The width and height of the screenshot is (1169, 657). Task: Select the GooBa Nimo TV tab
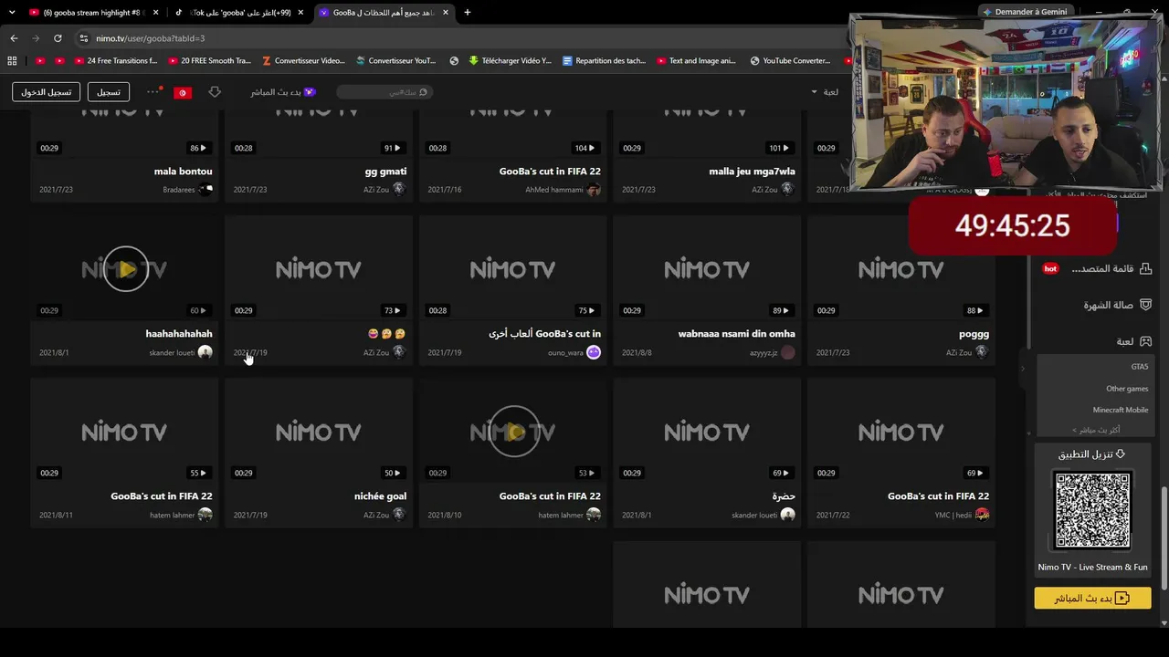pos(384,13)
